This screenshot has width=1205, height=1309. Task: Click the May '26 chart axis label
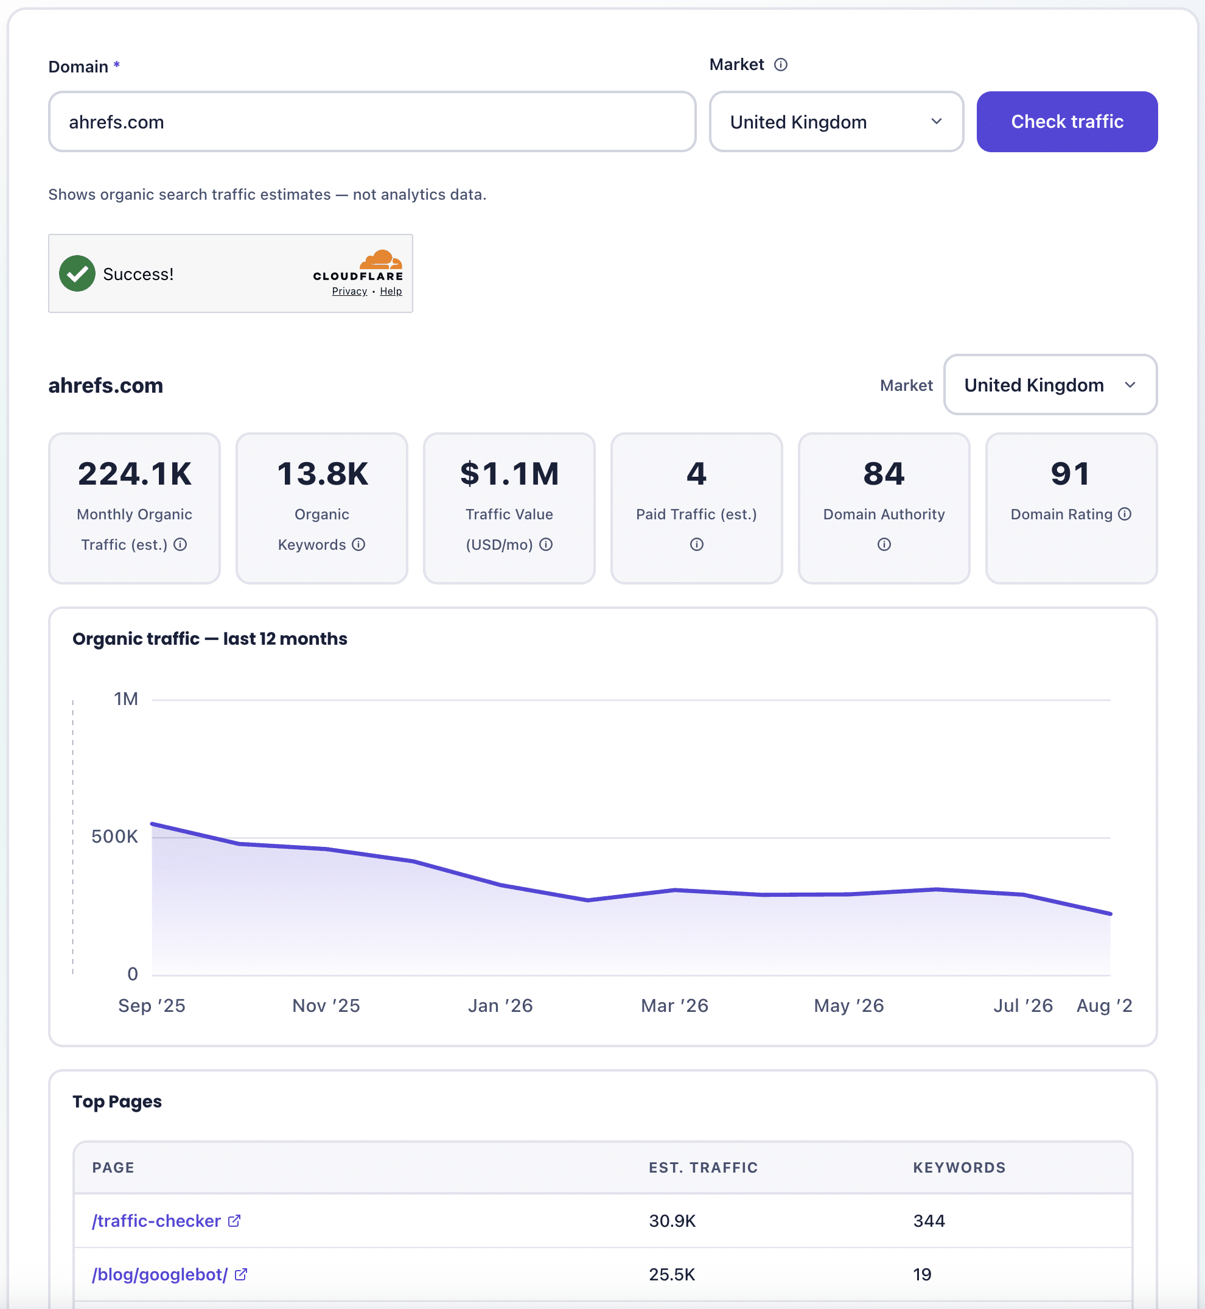(848, 1005)
